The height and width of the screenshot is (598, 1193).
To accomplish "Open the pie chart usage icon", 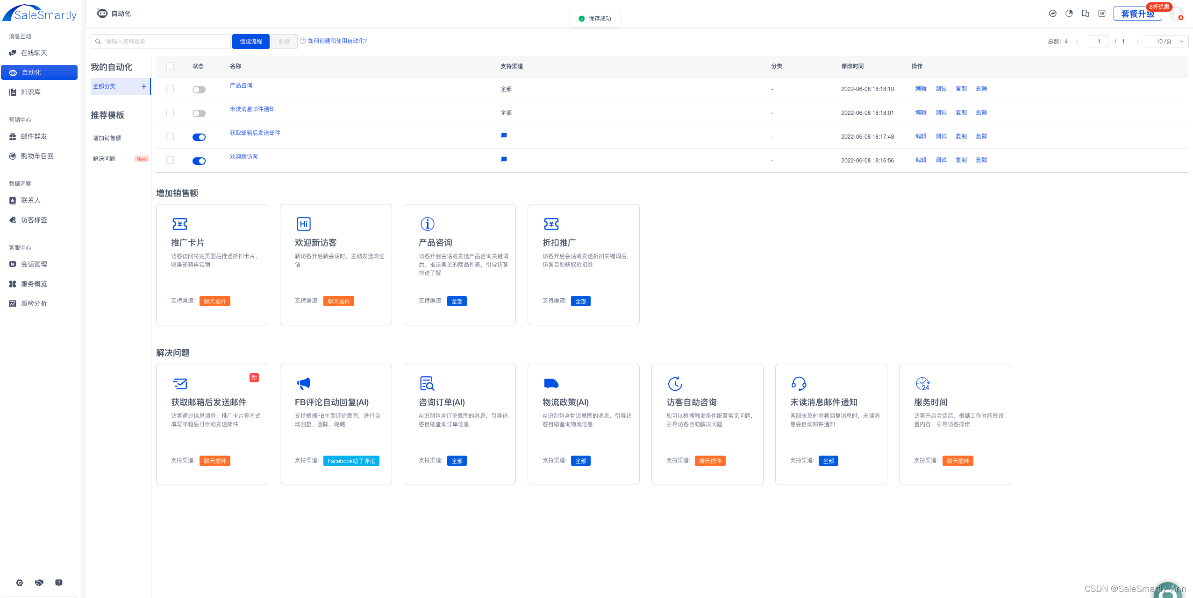I will coord(1069,14).
